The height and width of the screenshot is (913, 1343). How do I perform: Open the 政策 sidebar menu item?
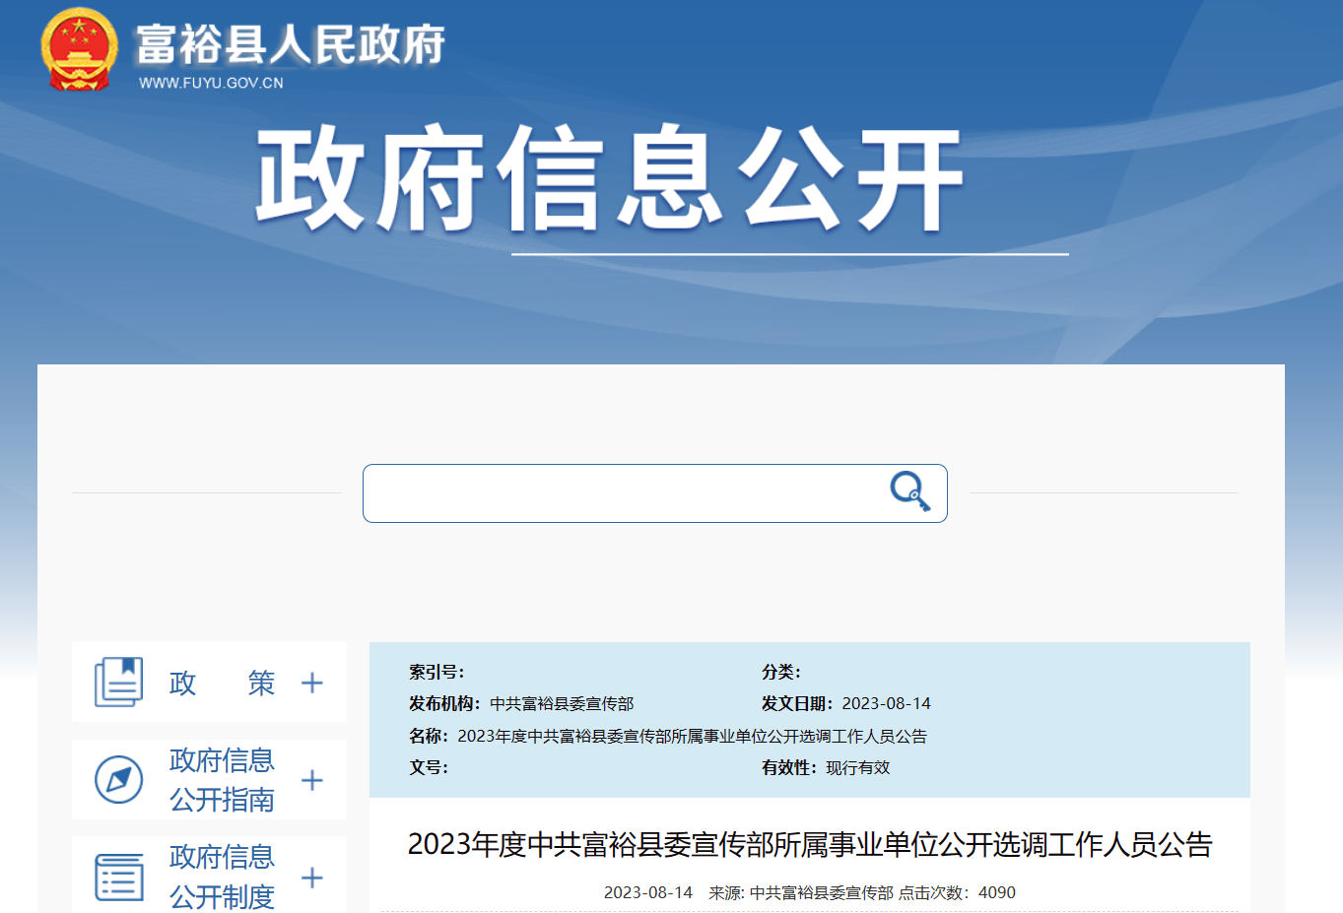coord(222,683)
